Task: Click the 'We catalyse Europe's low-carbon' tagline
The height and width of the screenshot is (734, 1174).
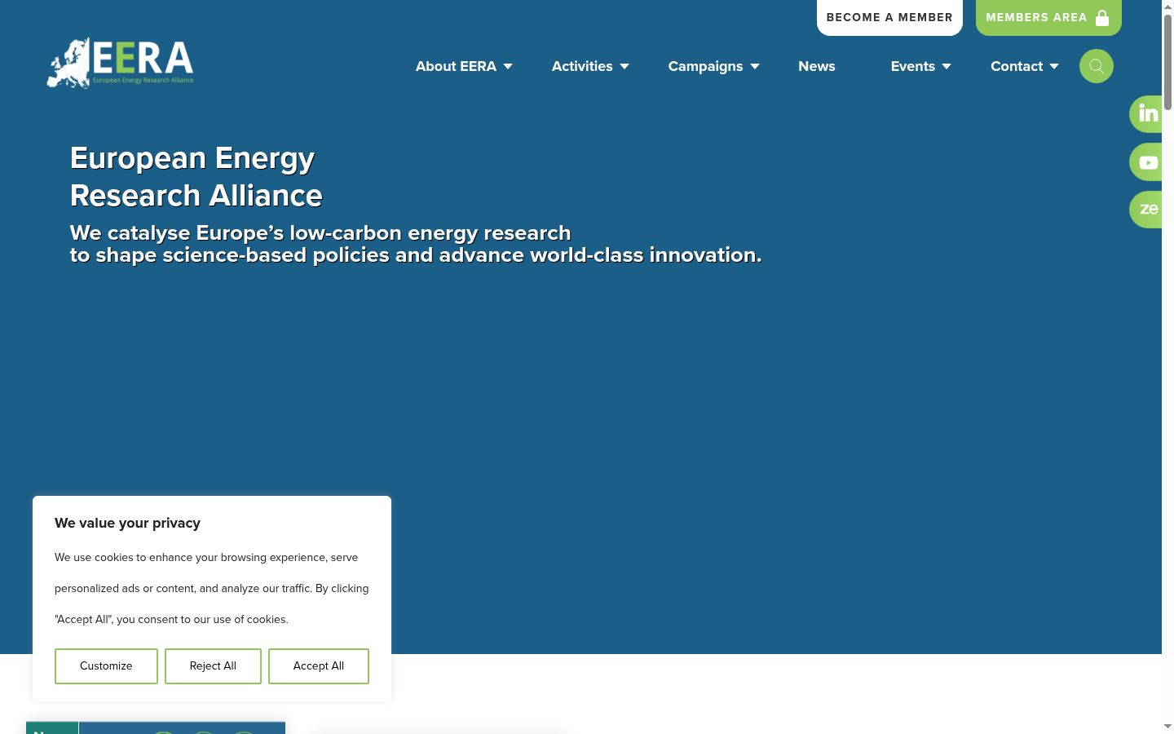Action: (416, 244)
